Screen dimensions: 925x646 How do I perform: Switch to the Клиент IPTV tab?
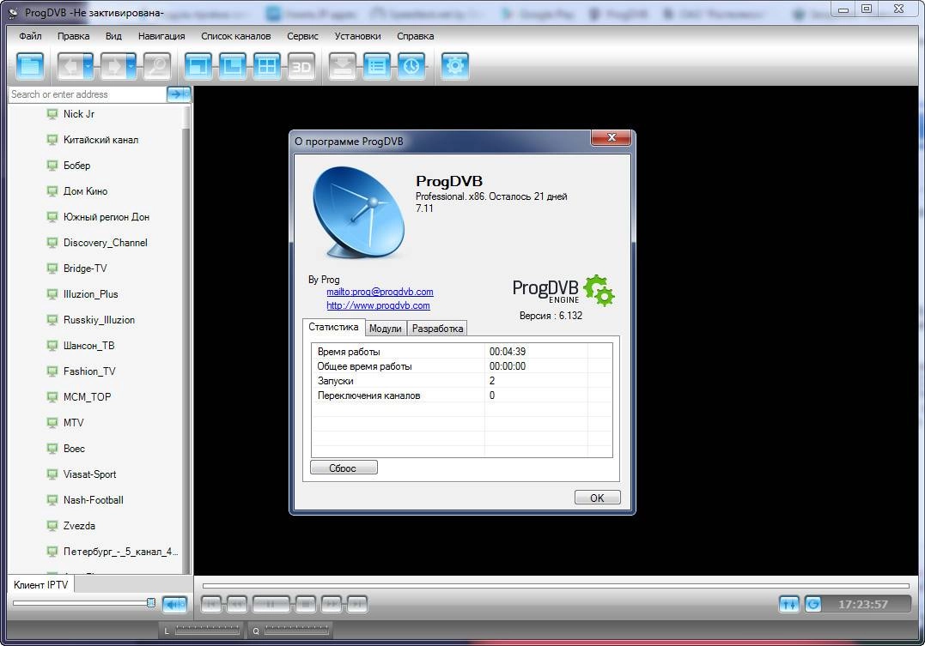[x=40, y=585]
